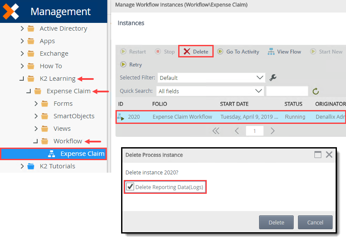This screenshot has width=346, height=240.
Task: Select the K2 Tutorials tree item
Action: coord(58,166)
